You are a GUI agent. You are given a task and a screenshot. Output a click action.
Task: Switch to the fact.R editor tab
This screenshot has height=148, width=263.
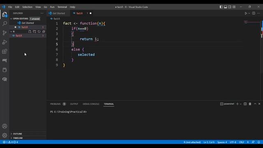click(x=82, y=13)
